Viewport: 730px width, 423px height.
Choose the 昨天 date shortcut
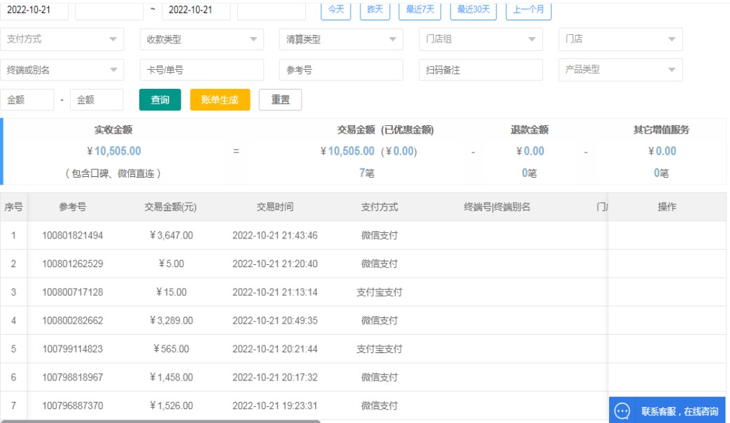[375, 10]
